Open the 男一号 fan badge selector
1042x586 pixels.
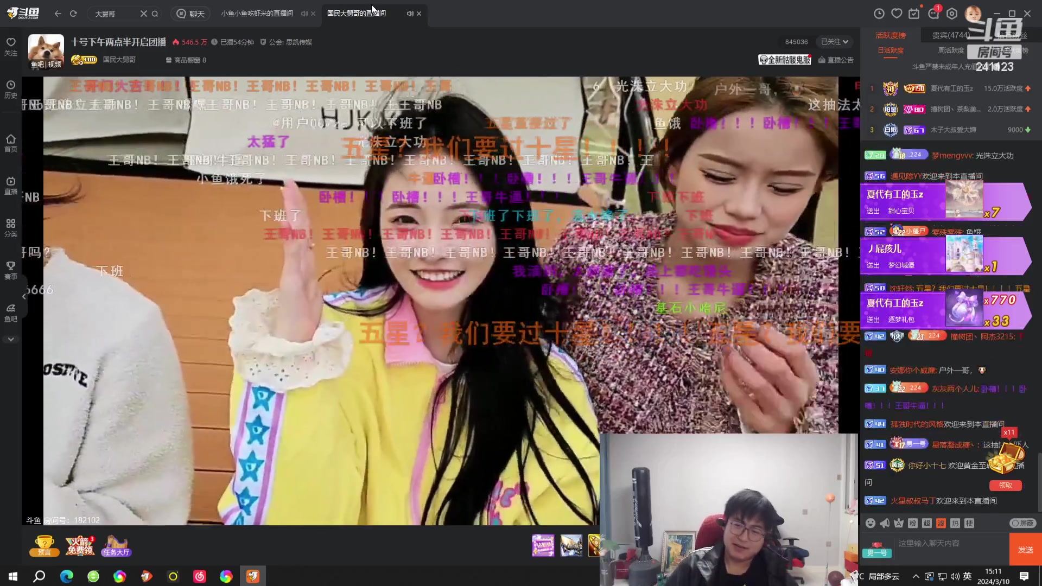[x=877, y=550]
